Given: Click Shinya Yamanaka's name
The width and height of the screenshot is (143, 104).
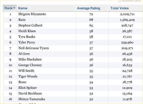Looking at the screenshot, I should point(31,99).
